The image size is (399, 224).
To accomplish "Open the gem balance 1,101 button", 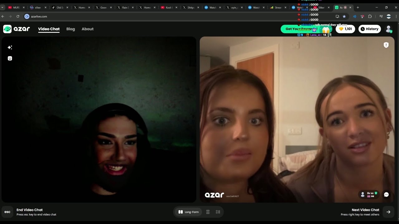I will (x=345, y=29).
